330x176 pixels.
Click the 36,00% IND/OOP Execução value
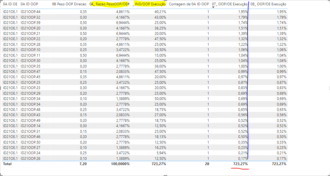click(160, 66)
